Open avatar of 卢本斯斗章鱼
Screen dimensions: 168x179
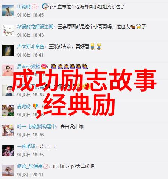point(8,50)
